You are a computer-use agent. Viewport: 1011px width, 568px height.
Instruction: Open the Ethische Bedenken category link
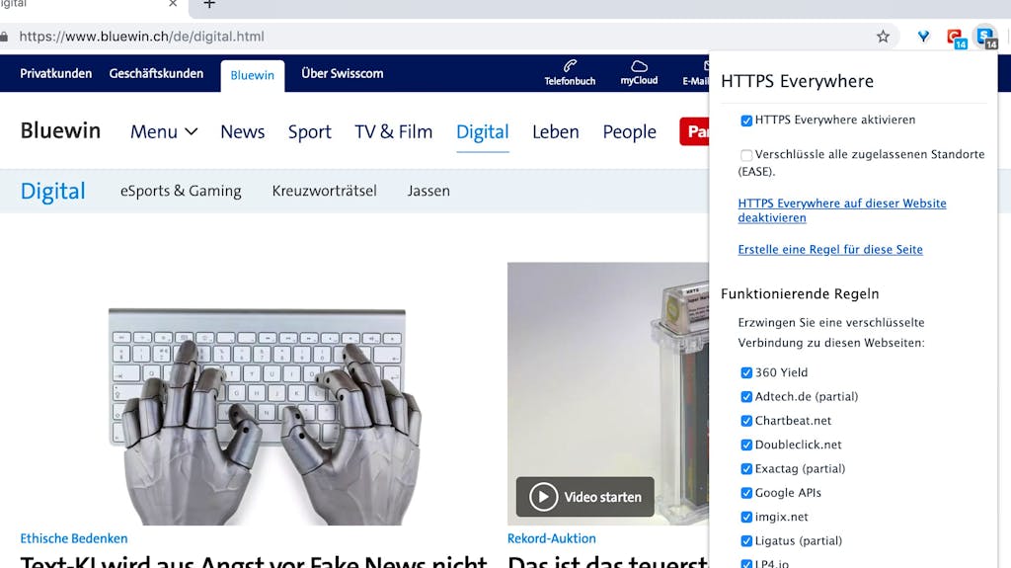pyautogui.click(x=74, y=538)
